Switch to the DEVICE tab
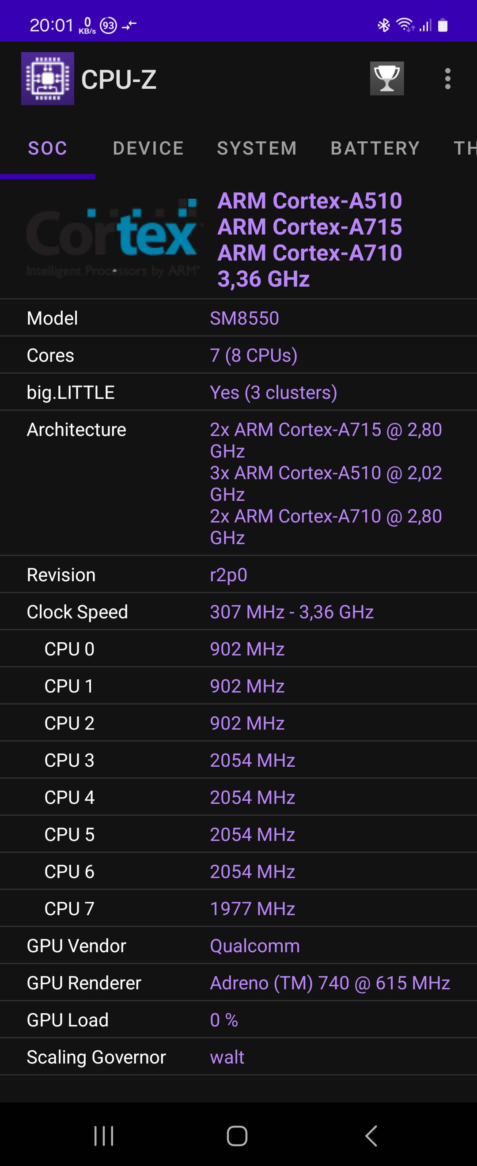This screenshot has width=477, height=1166. [x=148, y=148]
